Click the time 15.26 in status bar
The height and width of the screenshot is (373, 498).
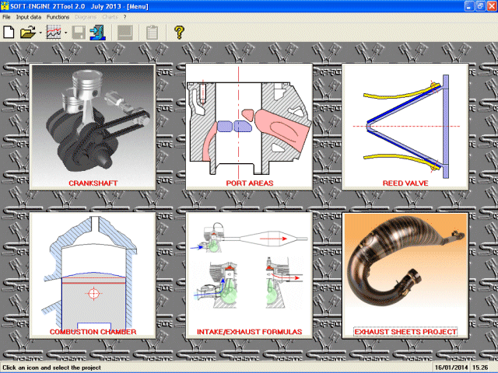[480, 368]
